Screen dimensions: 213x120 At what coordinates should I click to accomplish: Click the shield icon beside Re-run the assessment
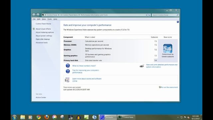pos(160,87)
